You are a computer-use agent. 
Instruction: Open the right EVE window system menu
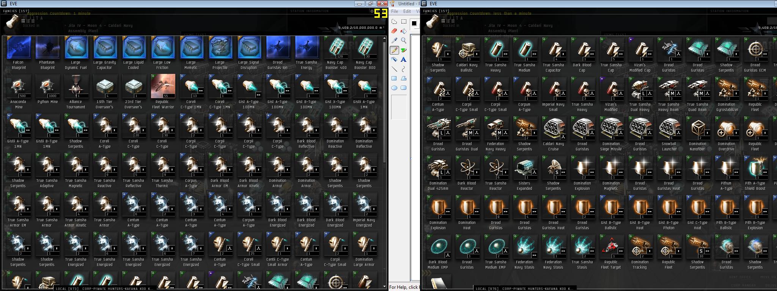(x=424, y=3)
